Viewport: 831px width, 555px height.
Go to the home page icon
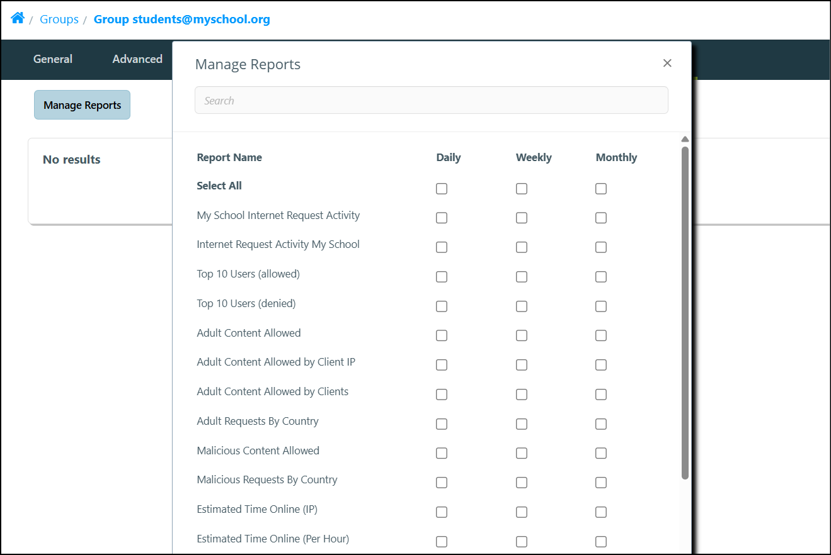(18, 18)
